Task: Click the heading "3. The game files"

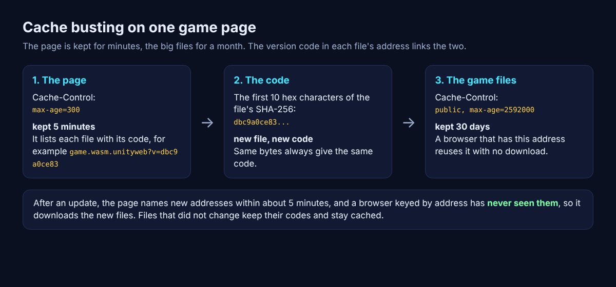Action: [x=475, y=80]
